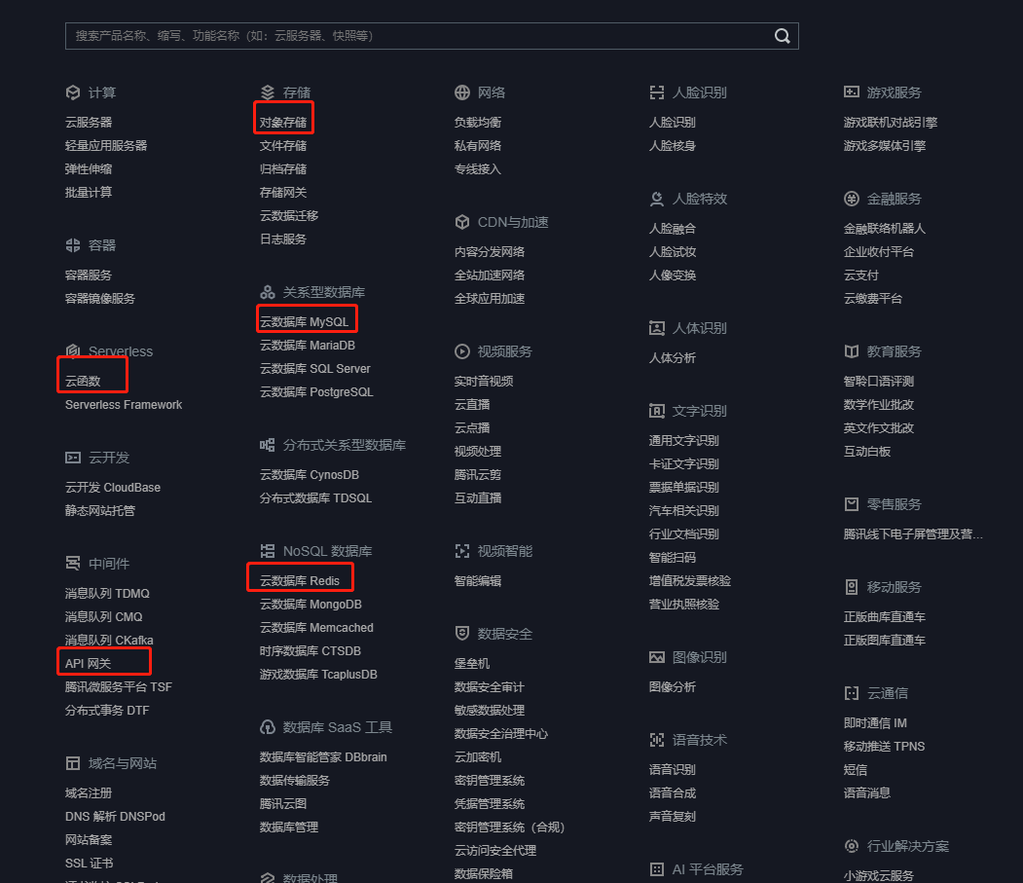Select 云数据库 Redis

[298, 577]
